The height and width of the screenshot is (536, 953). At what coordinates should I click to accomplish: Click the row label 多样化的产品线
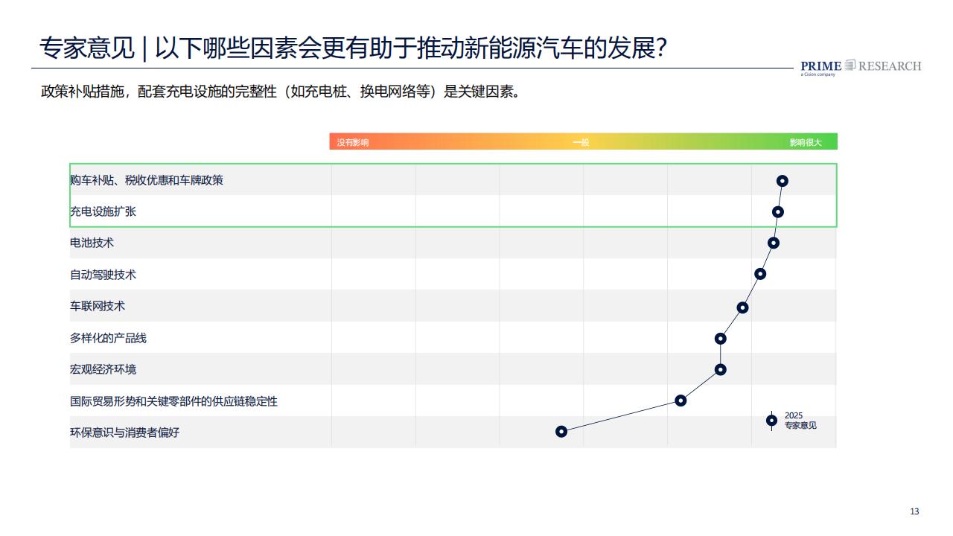coord(108,338)
